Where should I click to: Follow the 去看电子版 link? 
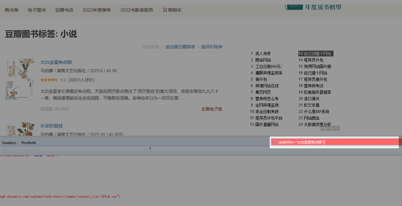coord(212,109)
